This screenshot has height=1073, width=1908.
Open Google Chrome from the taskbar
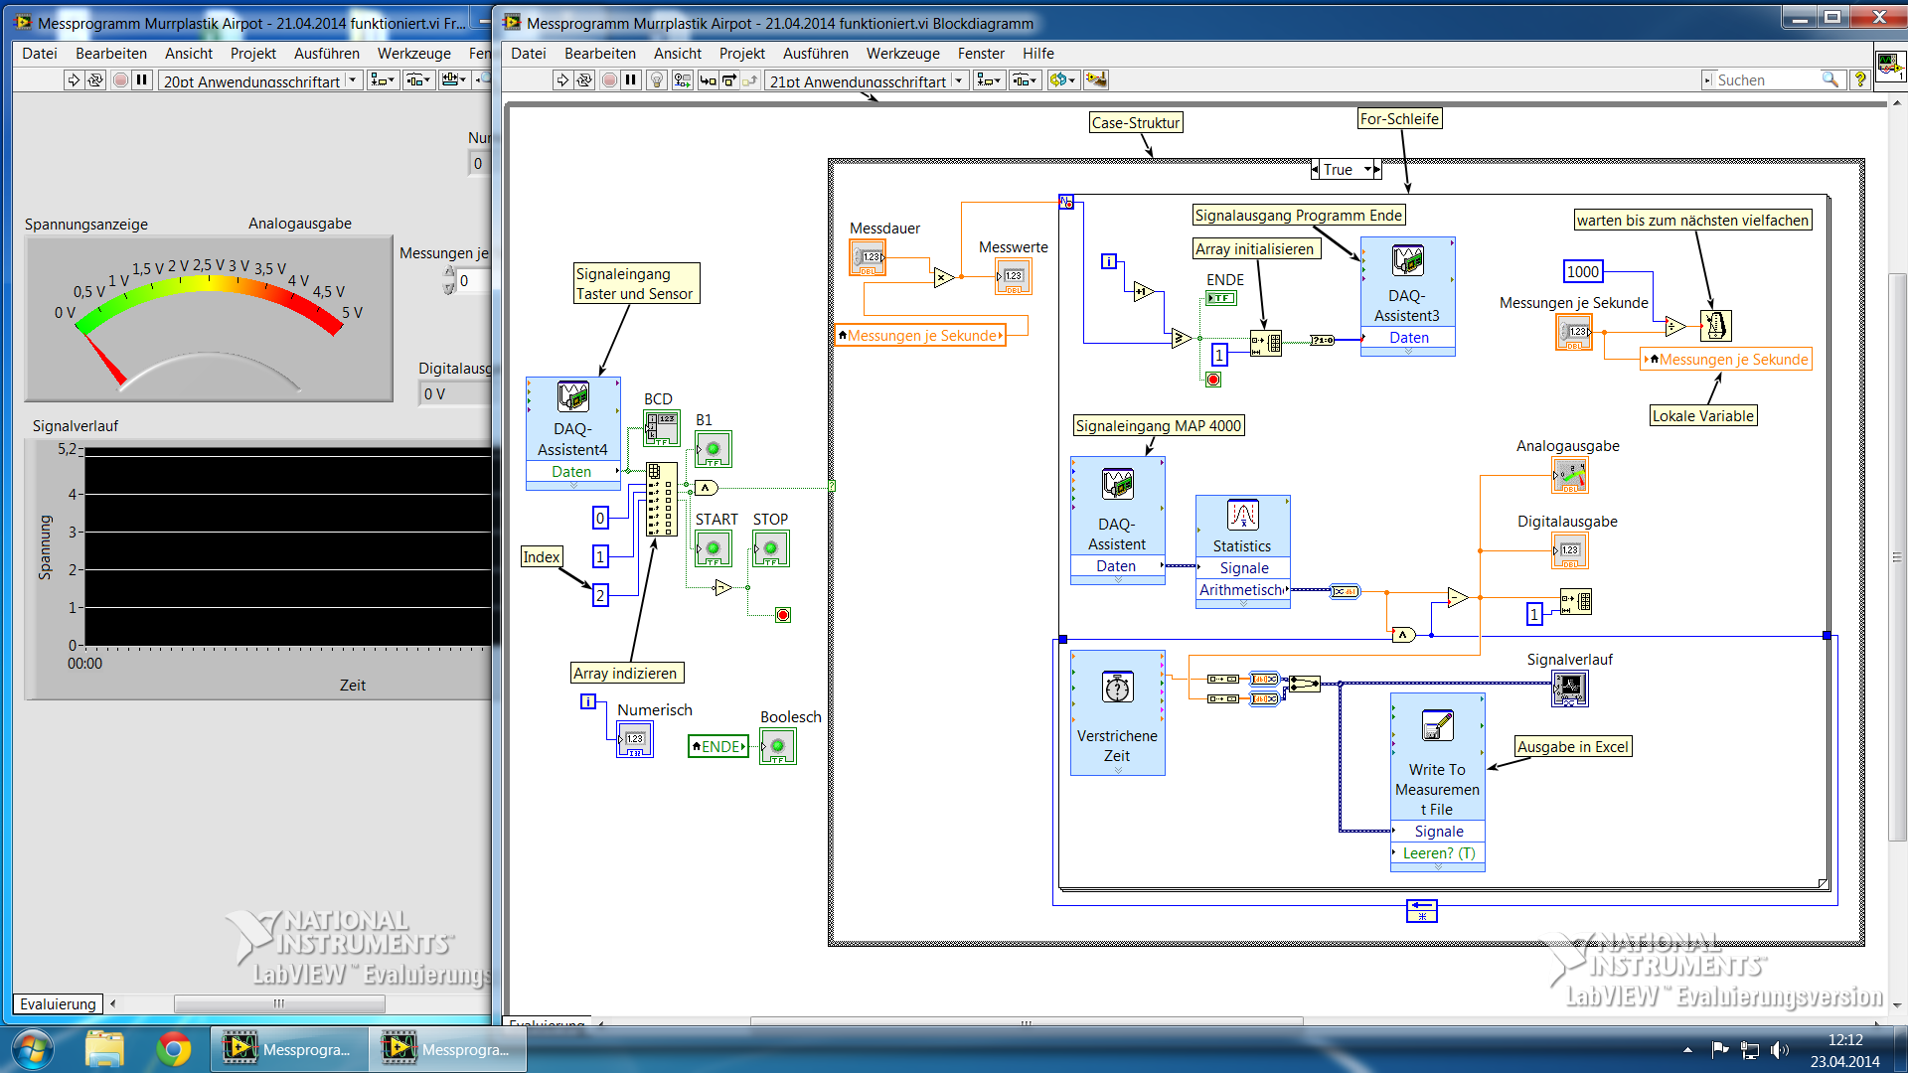point(174,1049)
